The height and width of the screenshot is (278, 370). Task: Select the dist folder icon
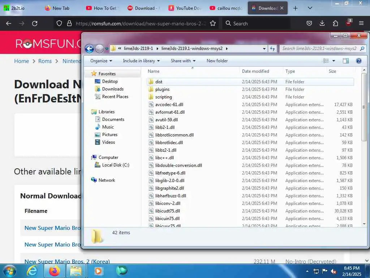click(x=151, y=82)
